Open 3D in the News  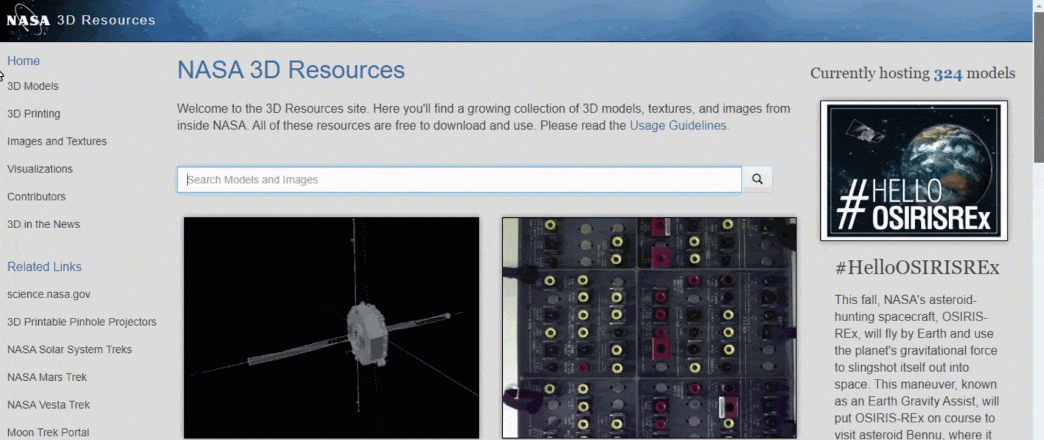(x=43, y=224)
